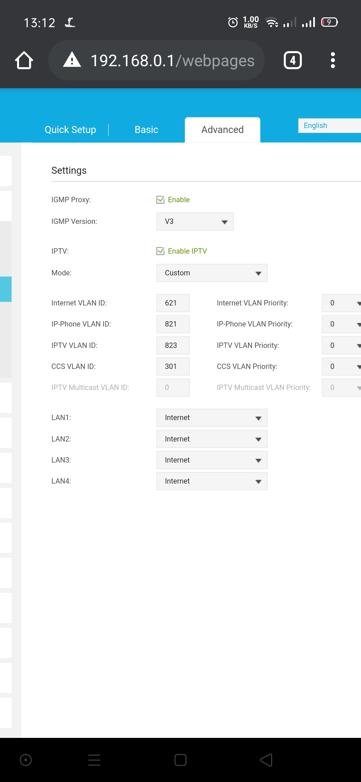Image resolution: width=361 pixels, height=782 pixels.
Task: Change the LAN4 port assignment dropdown
Action: [x=212, y=481]
